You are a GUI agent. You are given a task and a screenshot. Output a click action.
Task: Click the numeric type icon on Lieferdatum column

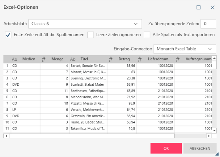[140, 59]
